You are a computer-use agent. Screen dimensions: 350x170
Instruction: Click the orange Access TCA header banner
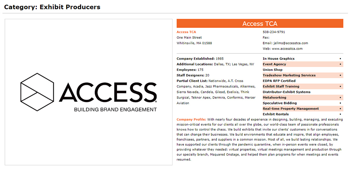point(260,24)
